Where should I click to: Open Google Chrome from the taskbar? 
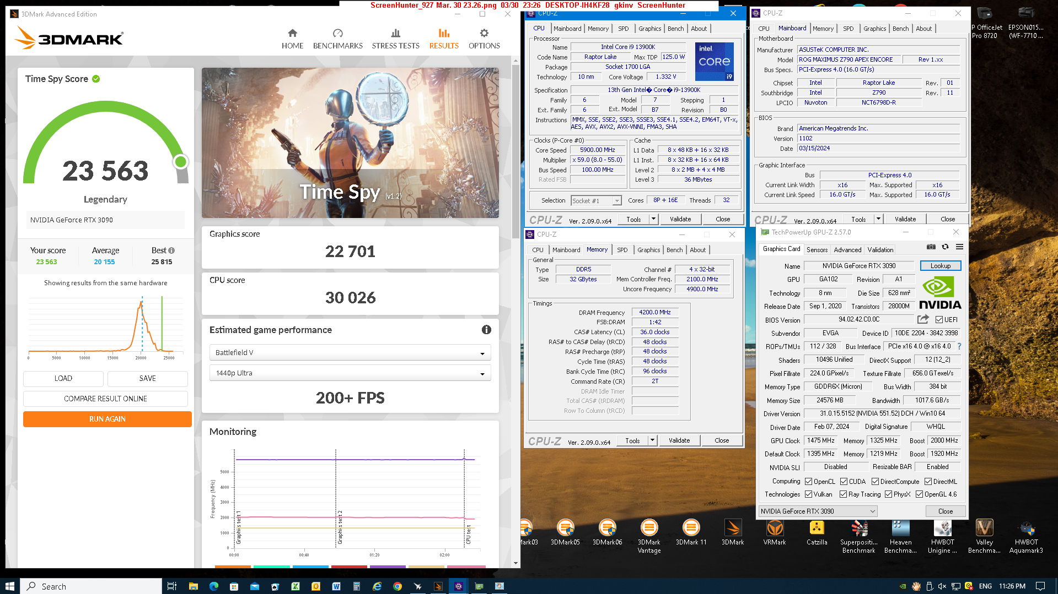pyautogui.click(x=398, y=586)
